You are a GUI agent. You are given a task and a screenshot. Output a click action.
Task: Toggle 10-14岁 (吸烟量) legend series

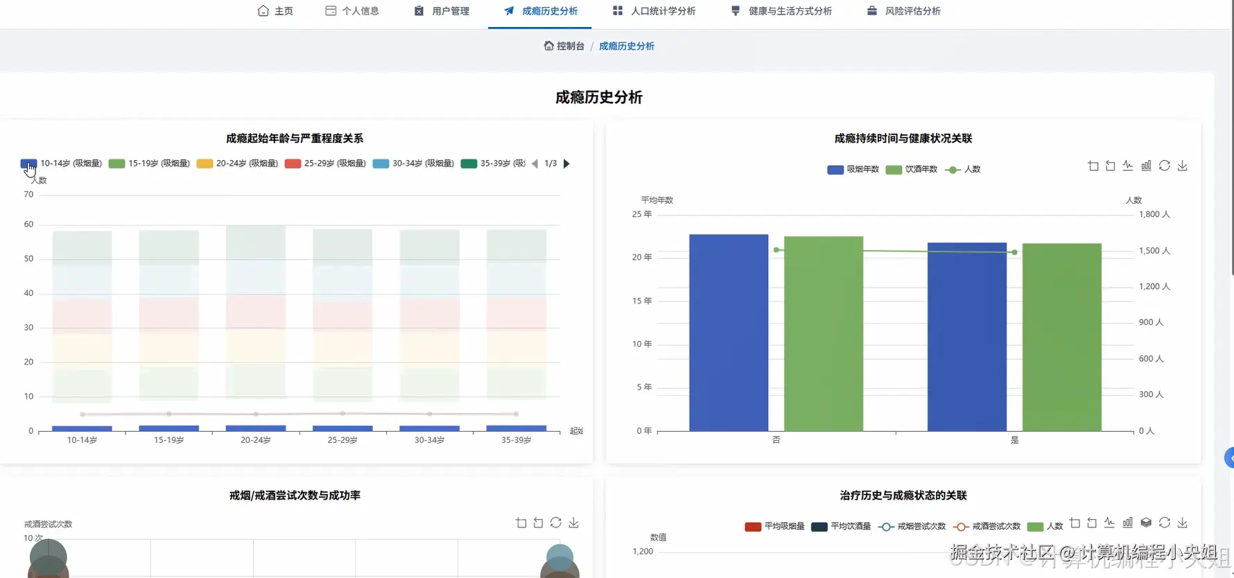click(61, 164)
